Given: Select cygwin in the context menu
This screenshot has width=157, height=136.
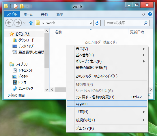Looking at the screenshot, I should coord(107,104).
